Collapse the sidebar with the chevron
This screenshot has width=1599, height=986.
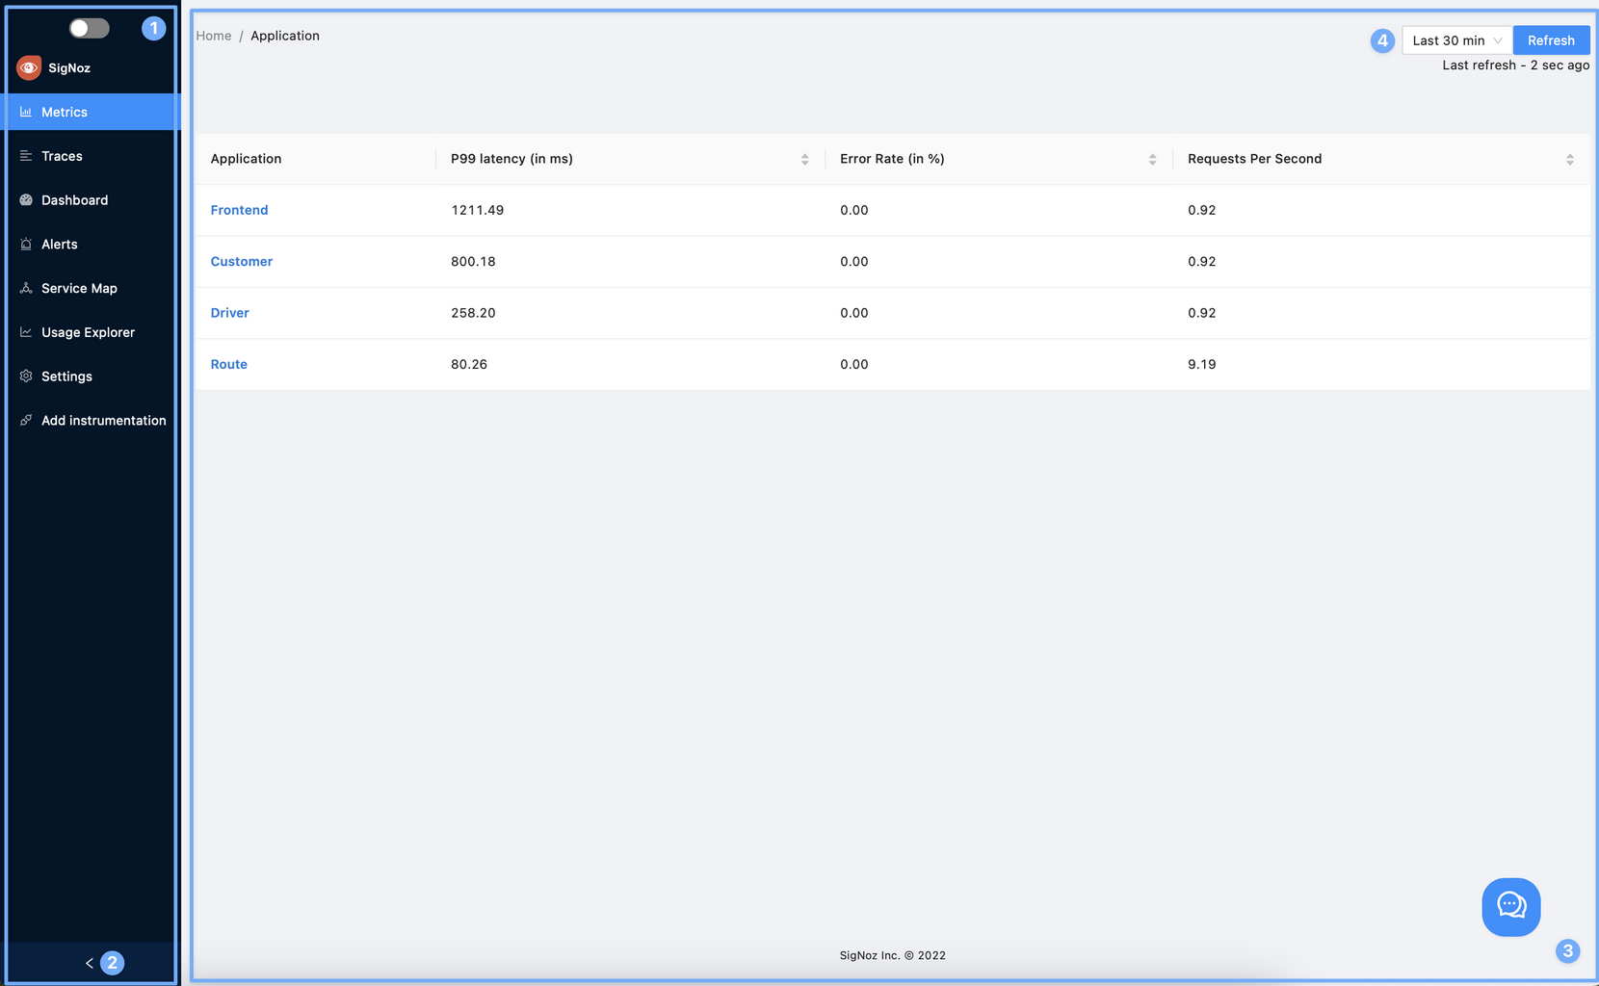click(90, 963)
